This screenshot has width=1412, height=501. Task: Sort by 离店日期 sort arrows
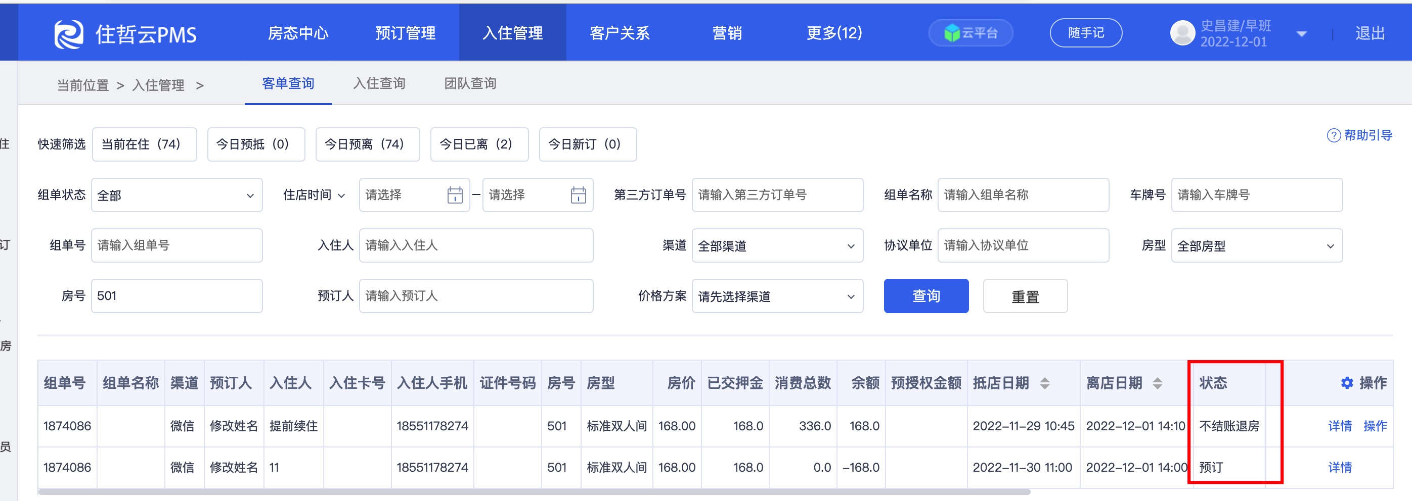coord(1158,383)
